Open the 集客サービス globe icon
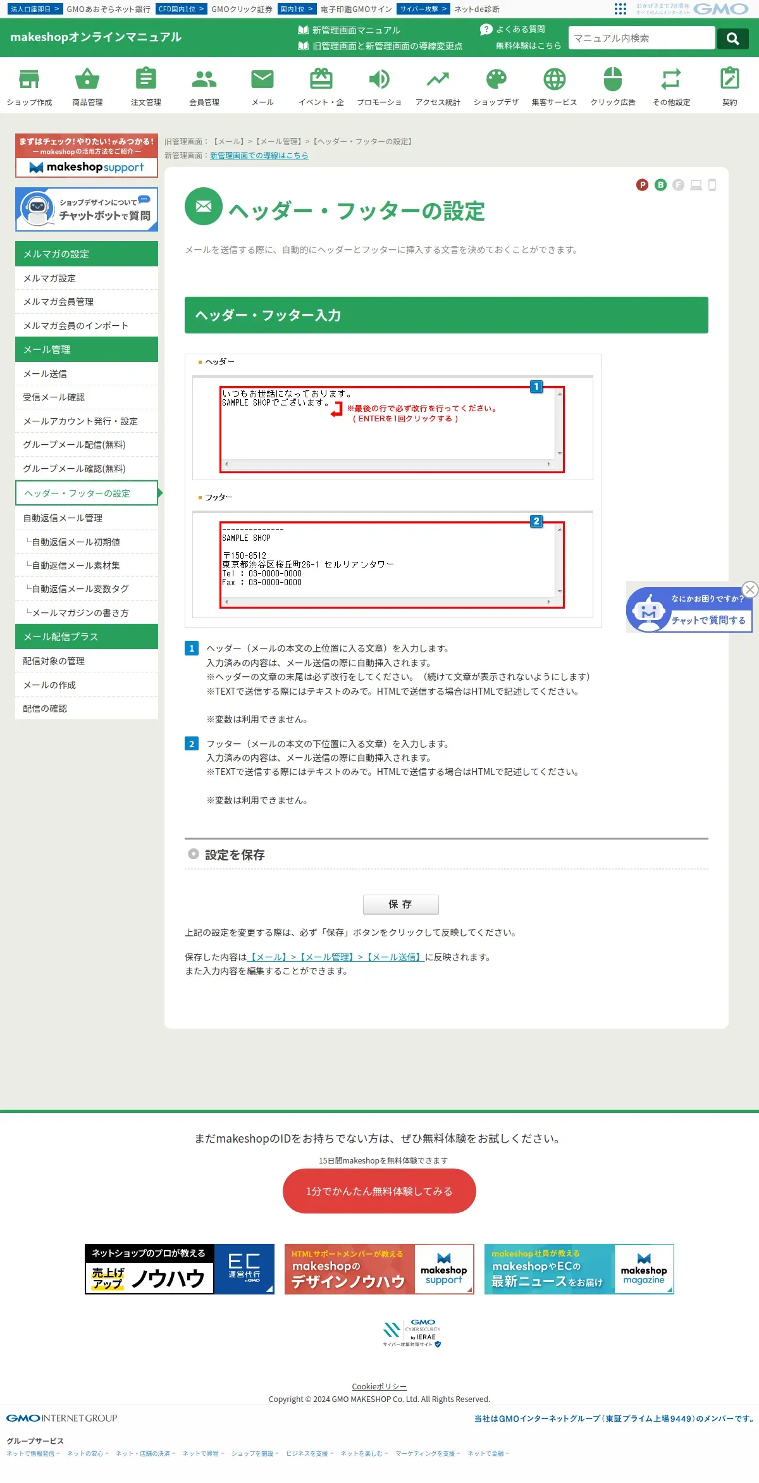Image resolution: width=759 pixels, height=1483 pixels. (554, 80)
